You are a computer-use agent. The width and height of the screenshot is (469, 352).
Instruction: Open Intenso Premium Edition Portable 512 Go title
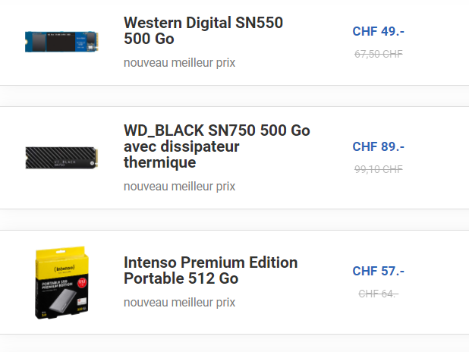point(210,271)
